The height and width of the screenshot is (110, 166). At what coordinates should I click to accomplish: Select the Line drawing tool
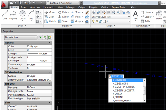(5, 15)
